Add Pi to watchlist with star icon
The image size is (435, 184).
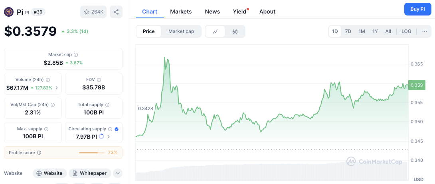click(x=93, y=12)
